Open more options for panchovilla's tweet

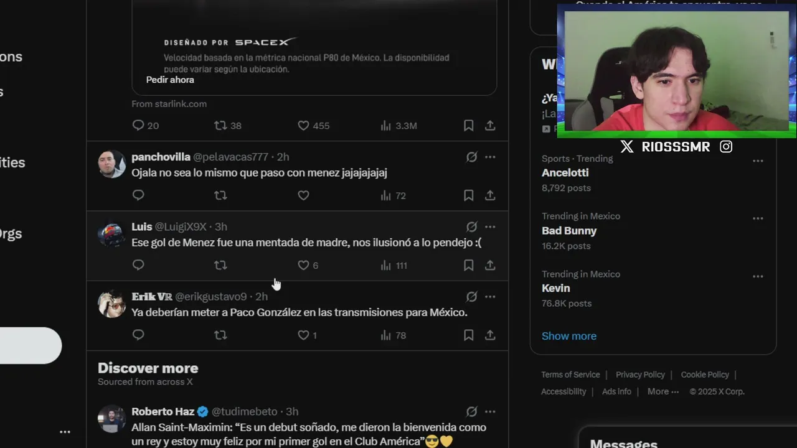[x=490, y=157]
